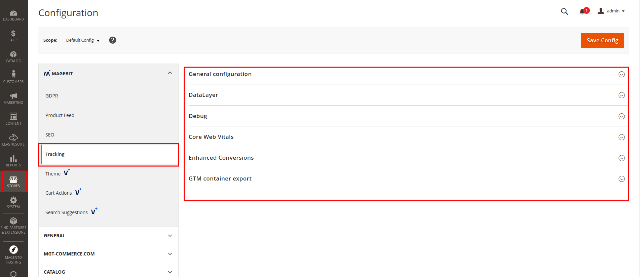The height and width of the screenshot is (277, 640).
Task: Click the MAGEBIT section title
Action: pos(62,74)
